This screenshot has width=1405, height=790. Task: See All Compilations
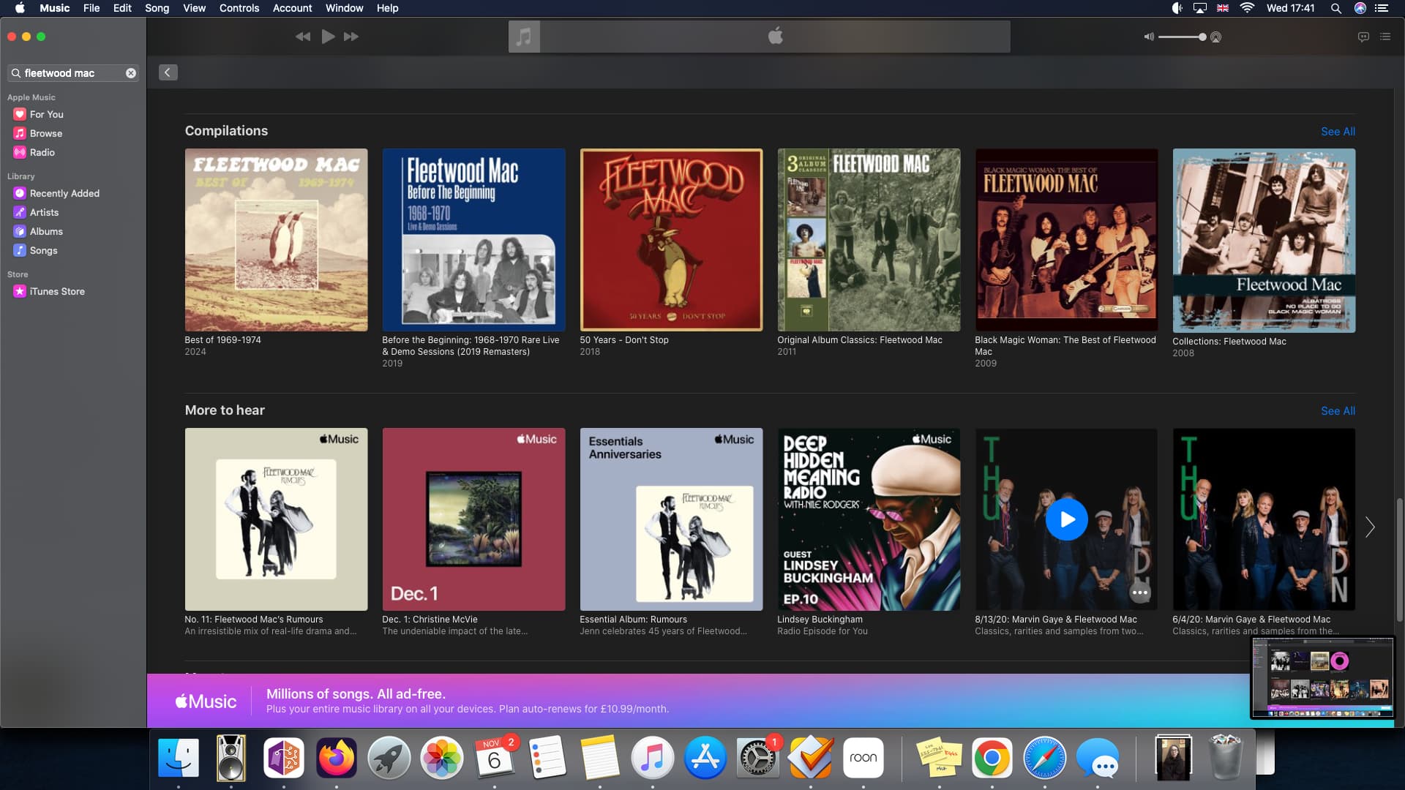tap(1338, 132)
